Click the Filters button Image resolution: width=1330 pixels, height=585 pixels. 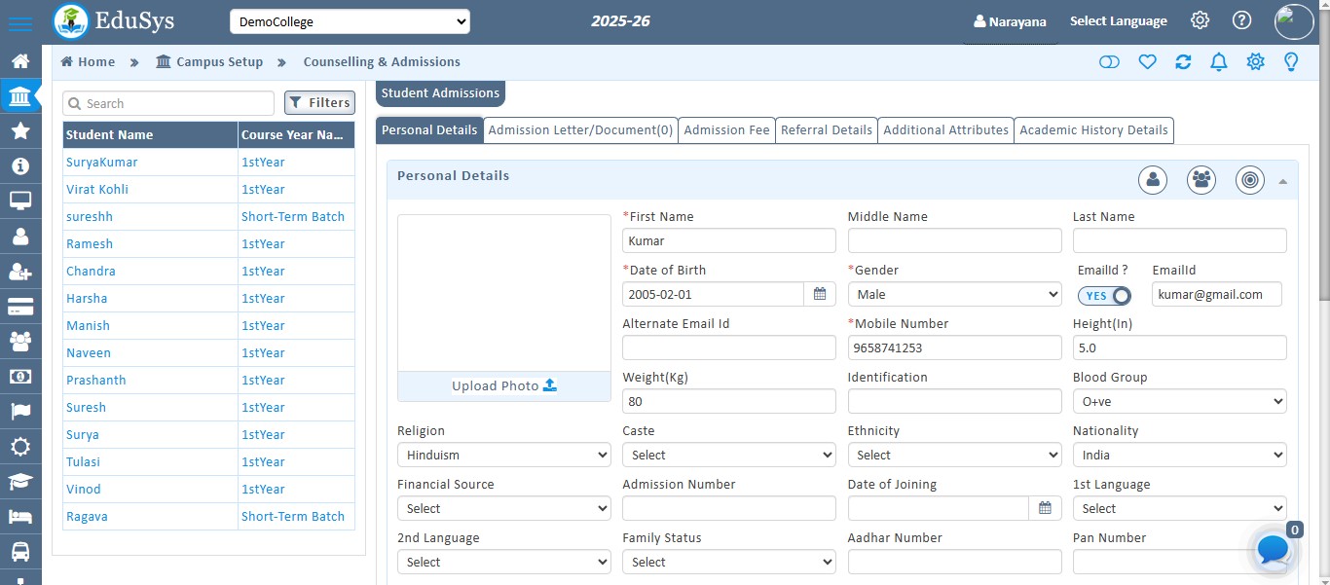pos(319,102)
